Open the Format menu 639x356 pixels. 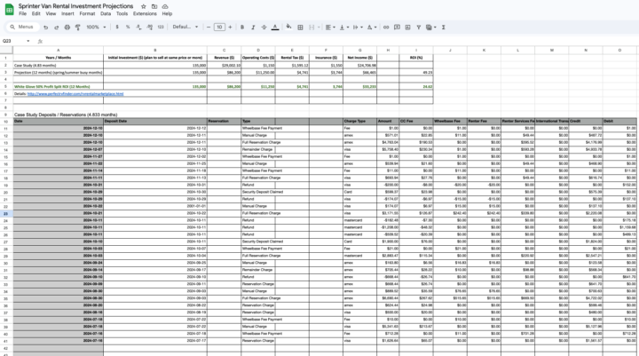click(87, 13)
